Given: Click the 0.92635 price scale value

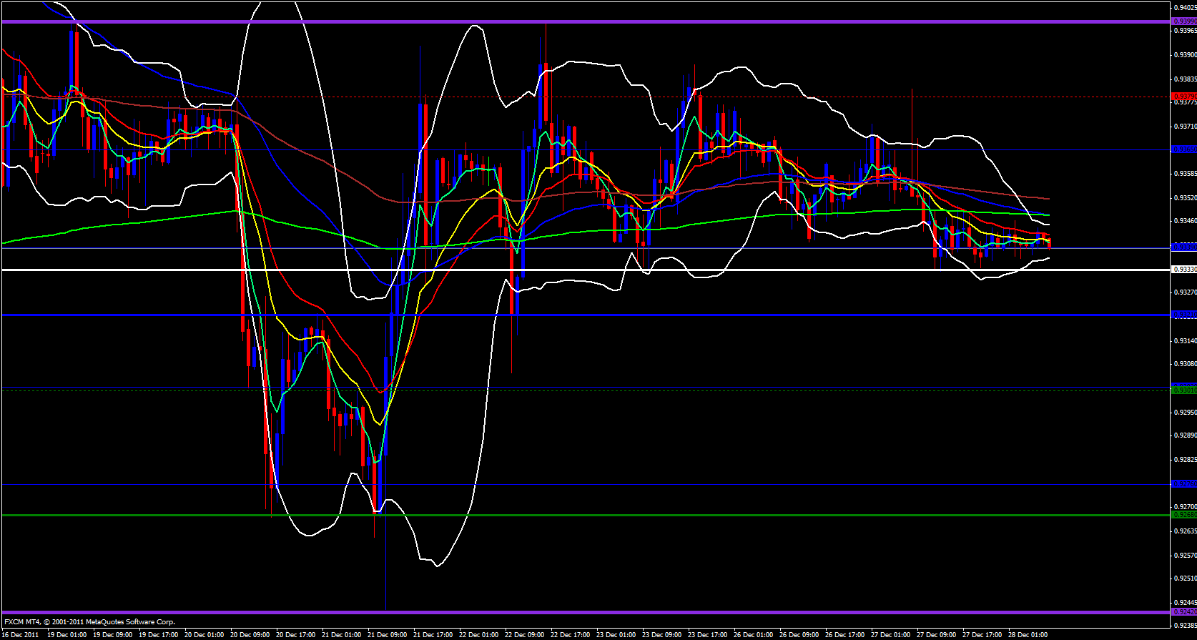Looking at the screenshot, I should pos(1185,531).
